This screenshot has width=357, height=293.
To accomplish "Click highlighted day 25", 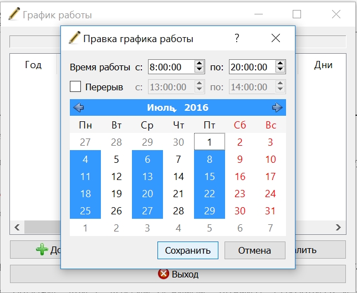I will click(85, 210).
